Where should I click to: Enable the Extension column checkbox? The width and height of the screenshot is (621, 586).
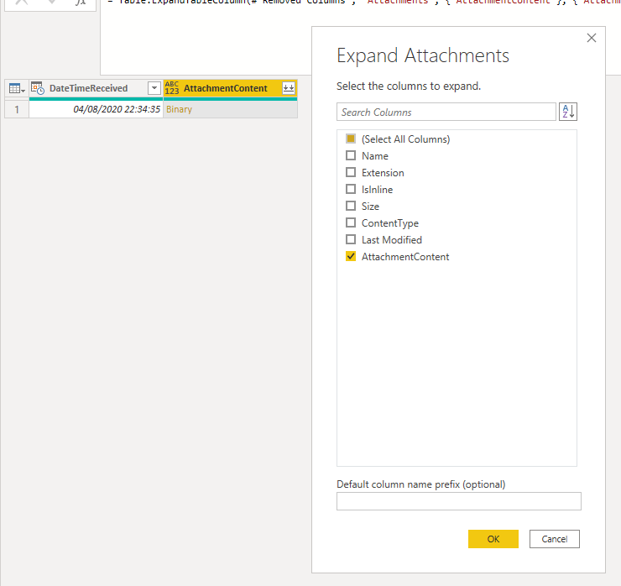tap(351, 172)
